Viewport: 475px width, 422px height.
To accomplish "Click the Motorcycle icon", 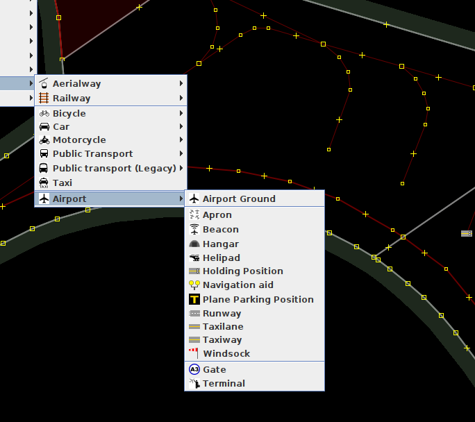I will click(x=44, y=140).
